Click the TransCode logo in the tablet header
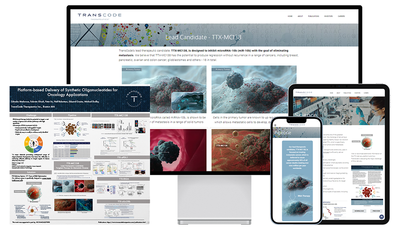 (x=304, y=92)
